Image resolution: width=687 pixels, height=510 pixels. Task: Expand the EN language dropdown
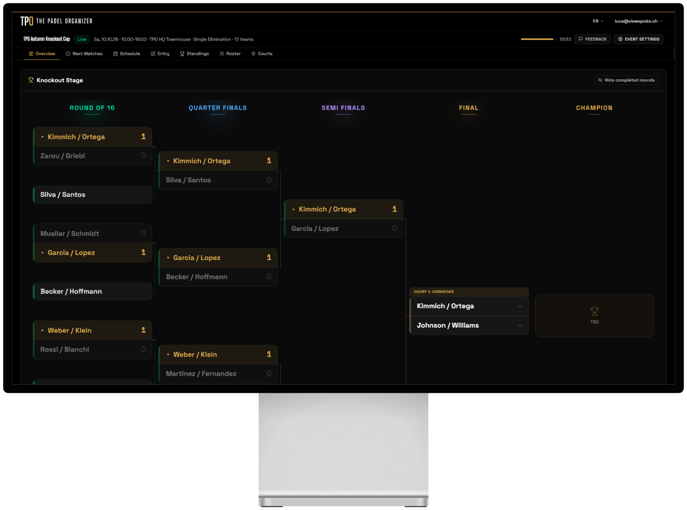(598, 21)
